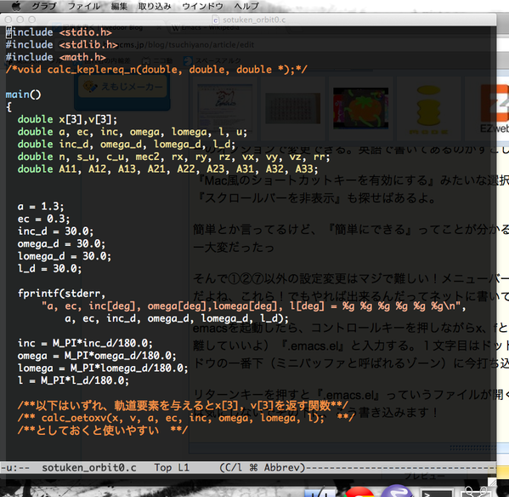Open the ファイル menu
Image resolution: width=509 pixels, height=497 pixels.
(x=84, y=6)
